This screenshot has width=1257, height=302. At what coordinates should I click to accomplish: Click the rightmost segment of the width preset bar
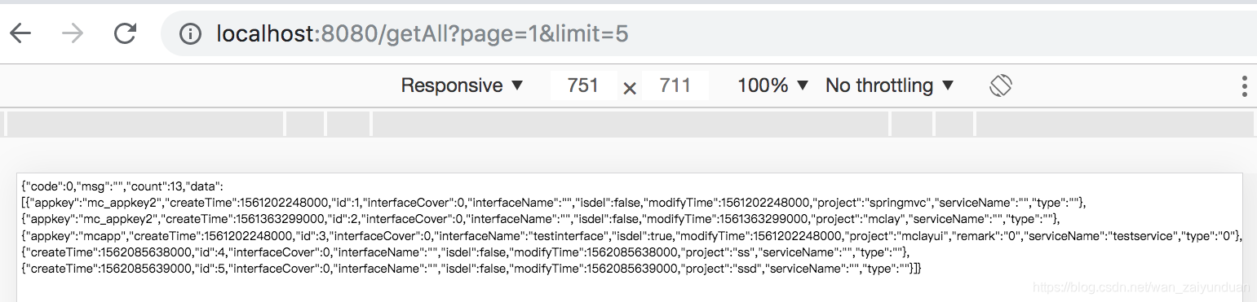(x=1114, y=124)
